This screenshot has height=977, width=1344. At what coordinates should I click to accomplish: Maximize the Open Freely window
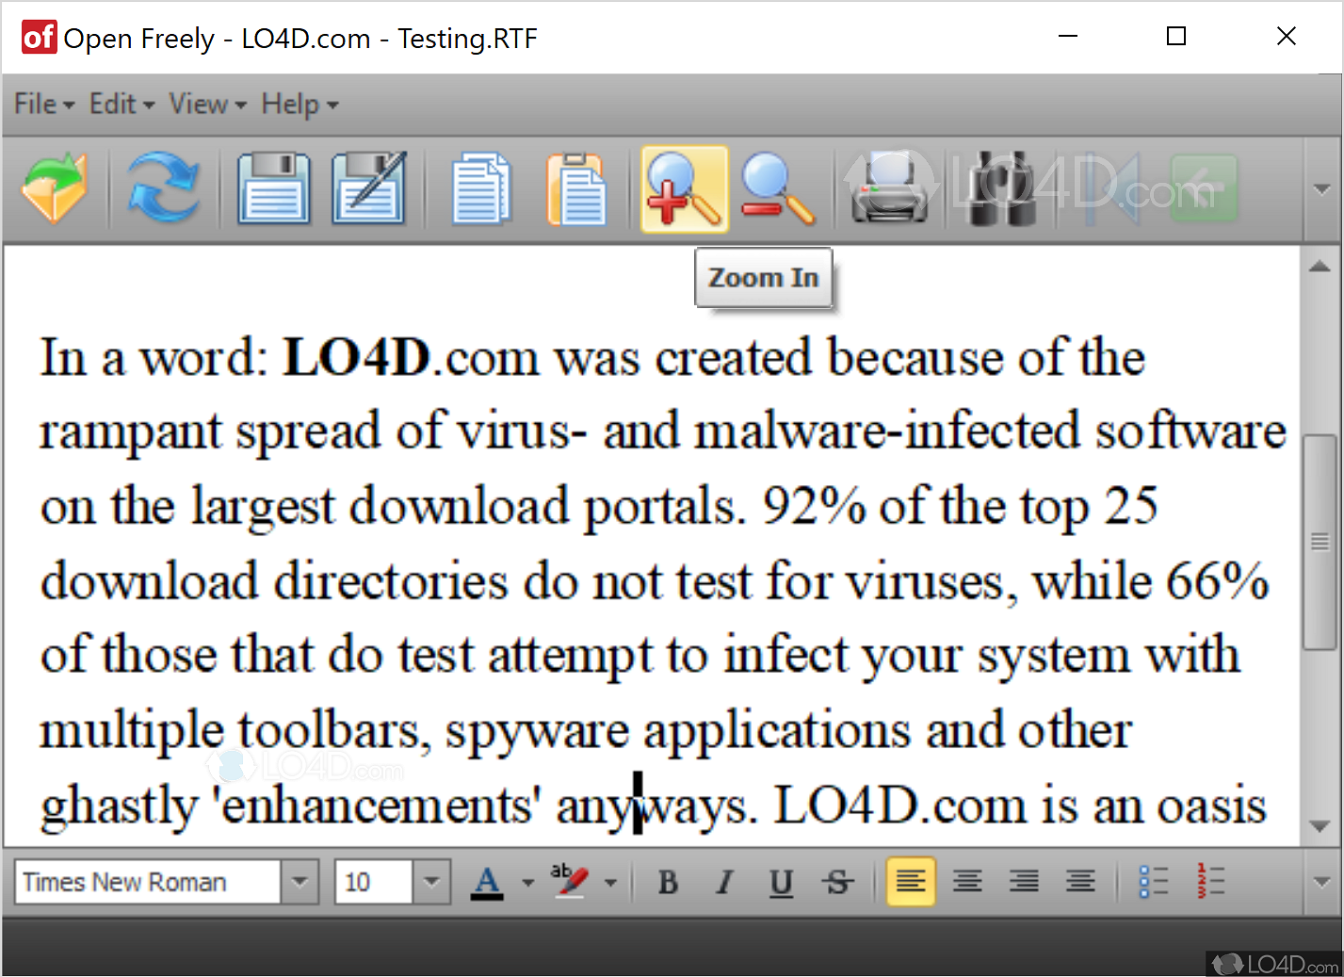1176,37
